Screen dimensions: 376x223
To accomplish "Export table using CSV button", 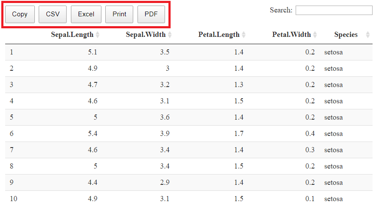I will point(52,14).
